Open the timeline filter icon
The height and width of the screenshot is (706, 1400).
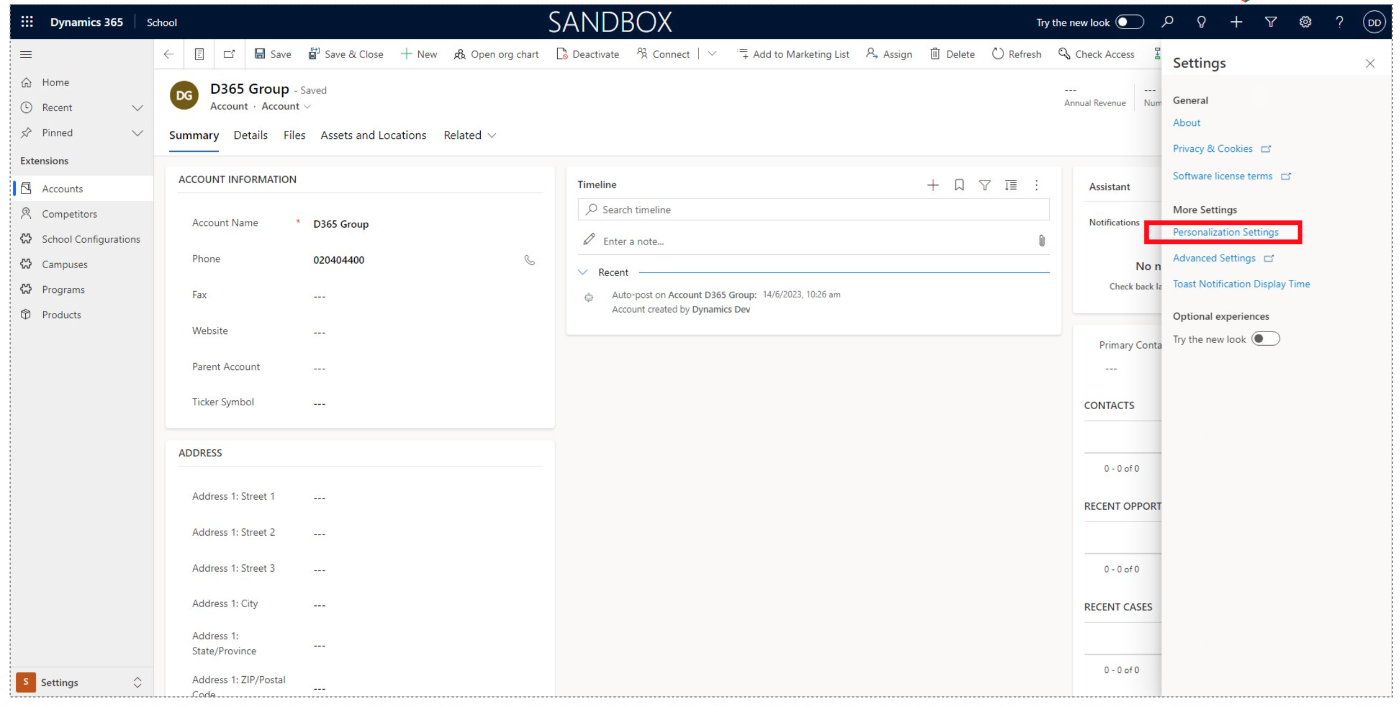tap(984, 185)
